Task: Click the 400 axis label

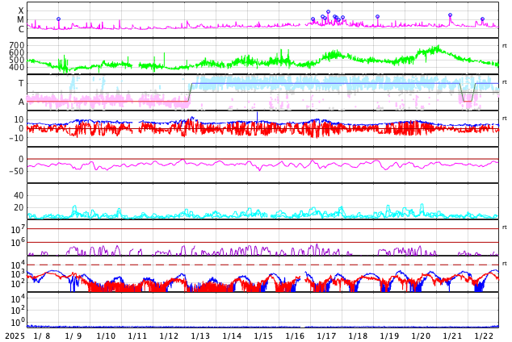Action: 17,67
